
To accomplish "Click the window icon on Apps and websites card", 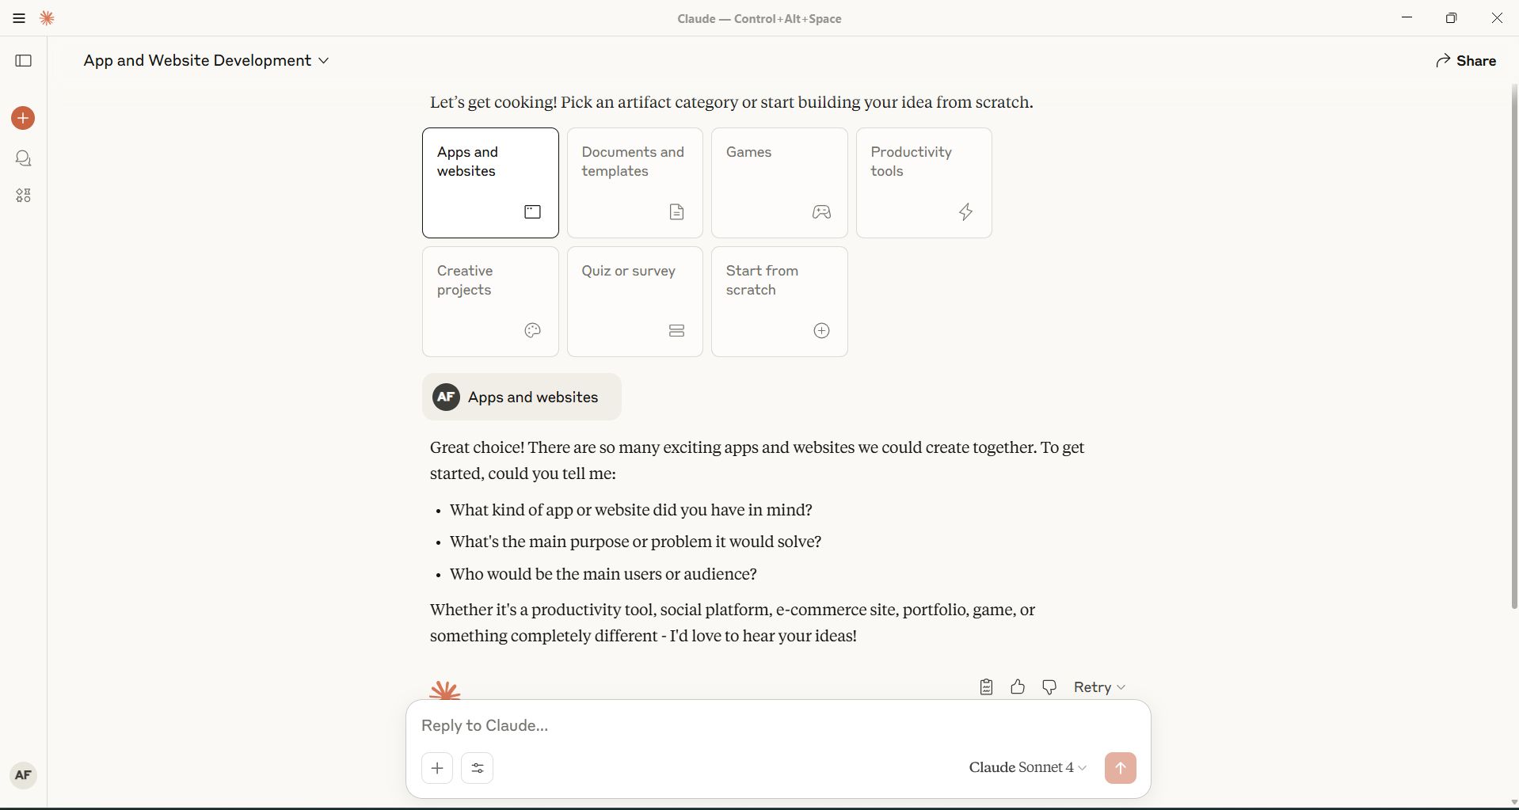I will click(532, 212).
